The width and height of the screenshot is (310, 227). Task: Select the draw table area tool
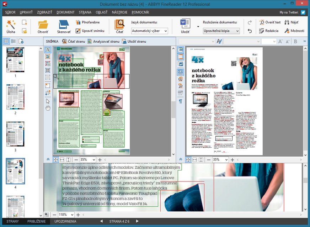pyautogui.click(x=48, y=71)
